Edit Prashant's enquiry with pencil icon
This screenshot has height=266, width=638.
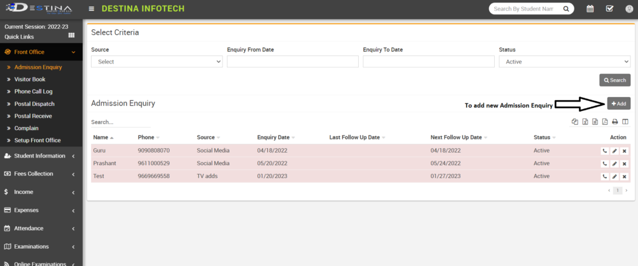[x=614, y=164]
